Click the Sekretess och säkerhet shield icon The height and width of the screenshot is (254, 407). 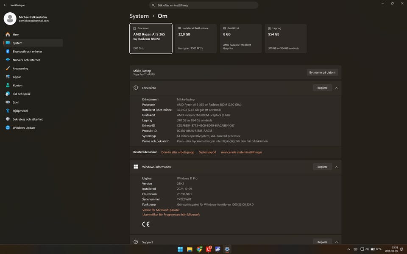pyautogui.click(x=8, y=119)
